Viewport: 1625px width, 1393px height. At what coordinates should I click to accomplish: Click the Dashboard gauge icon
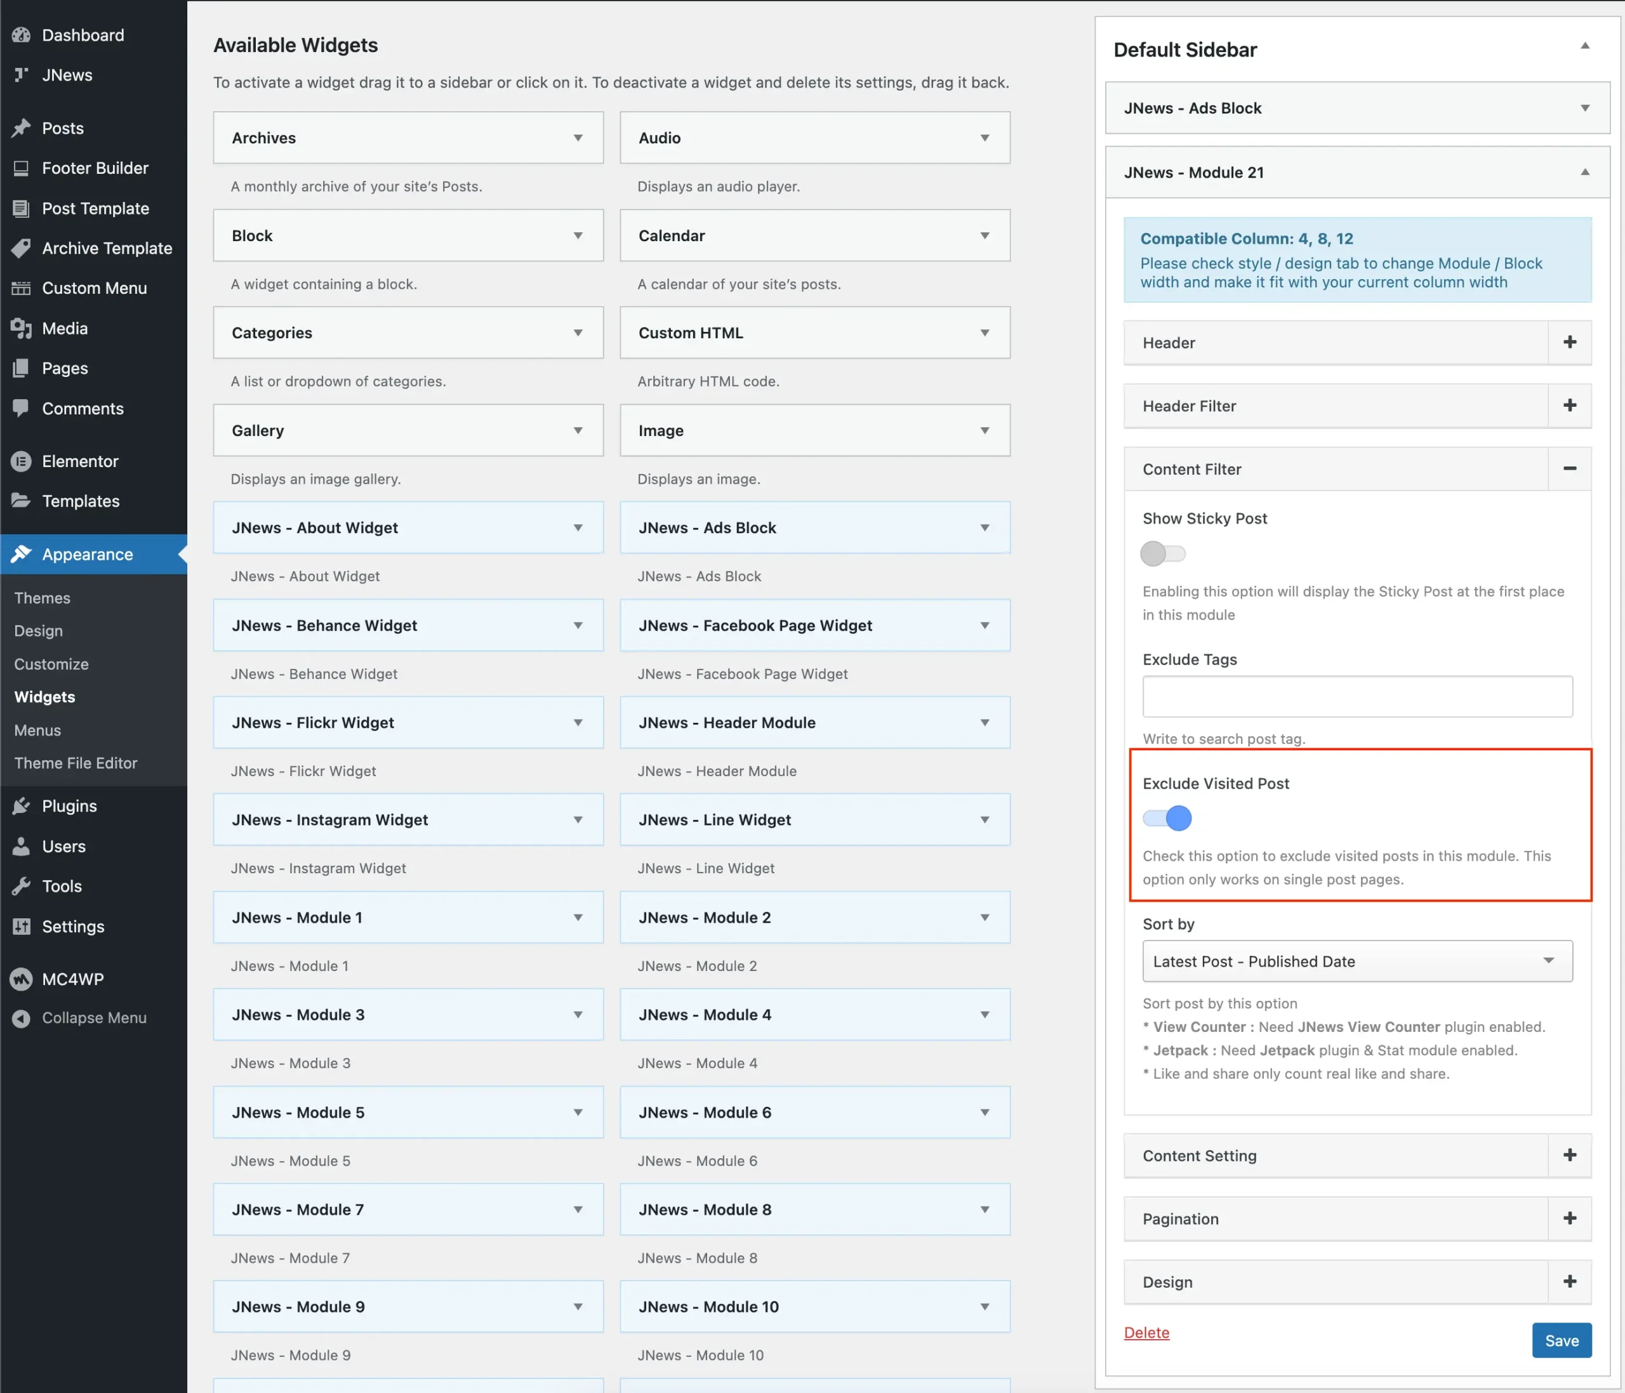[x=21, y=36]
